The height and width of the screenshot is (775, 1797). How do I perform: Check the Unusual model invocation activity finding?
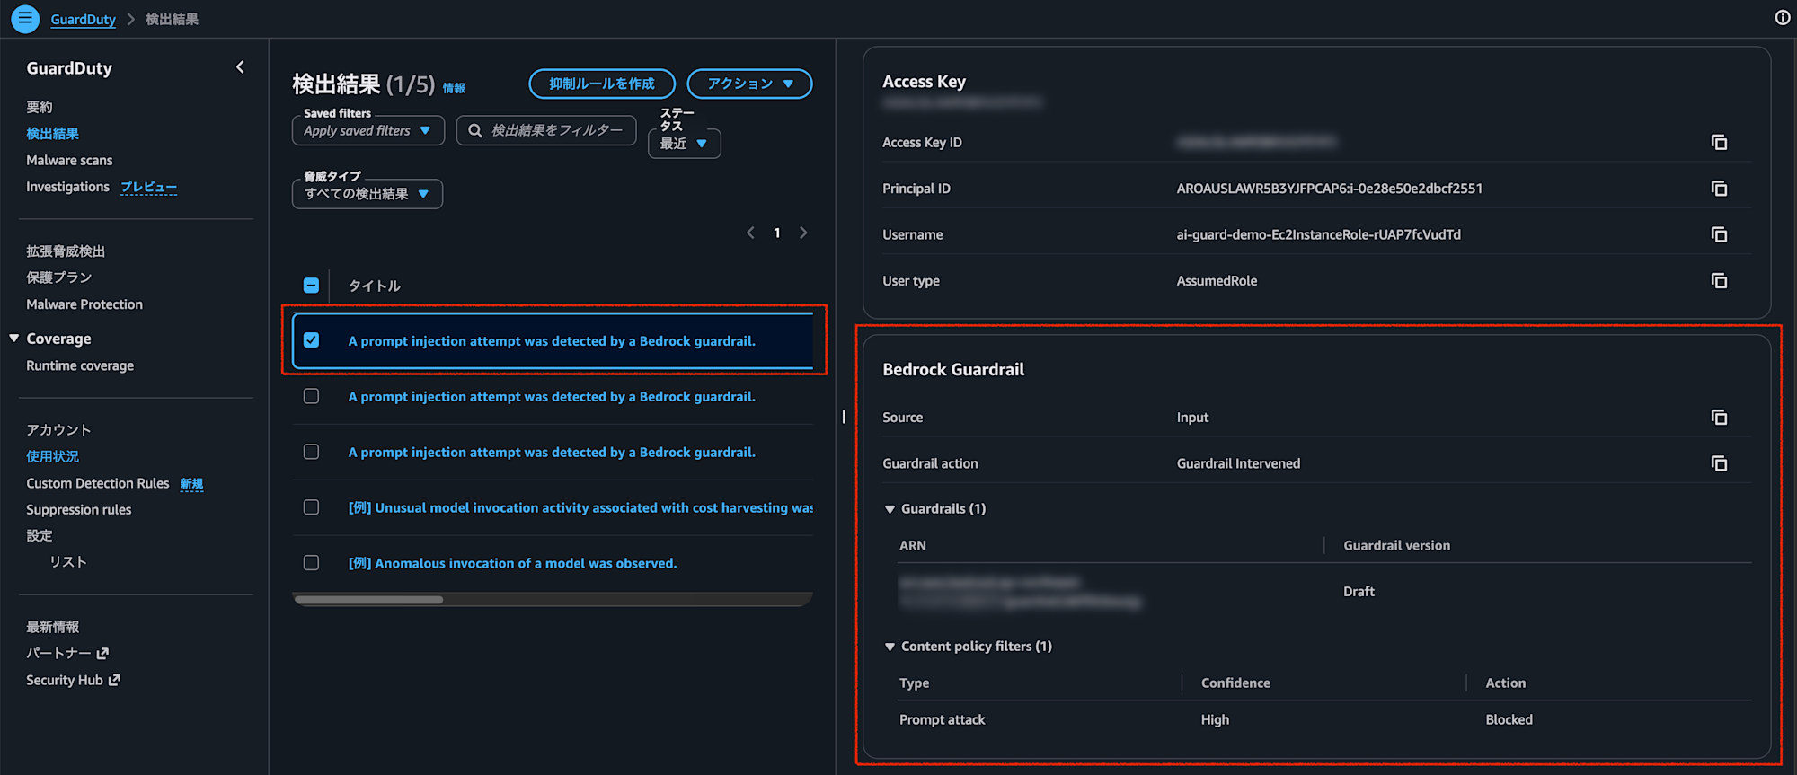pos(311,507)
